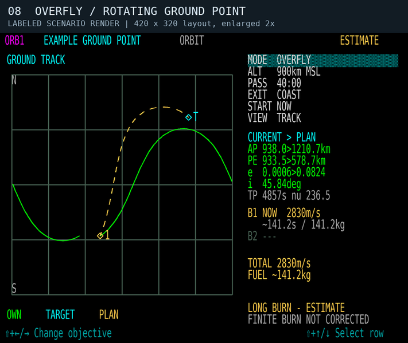Click the GROUND TRACK heading

click(36, 60)
